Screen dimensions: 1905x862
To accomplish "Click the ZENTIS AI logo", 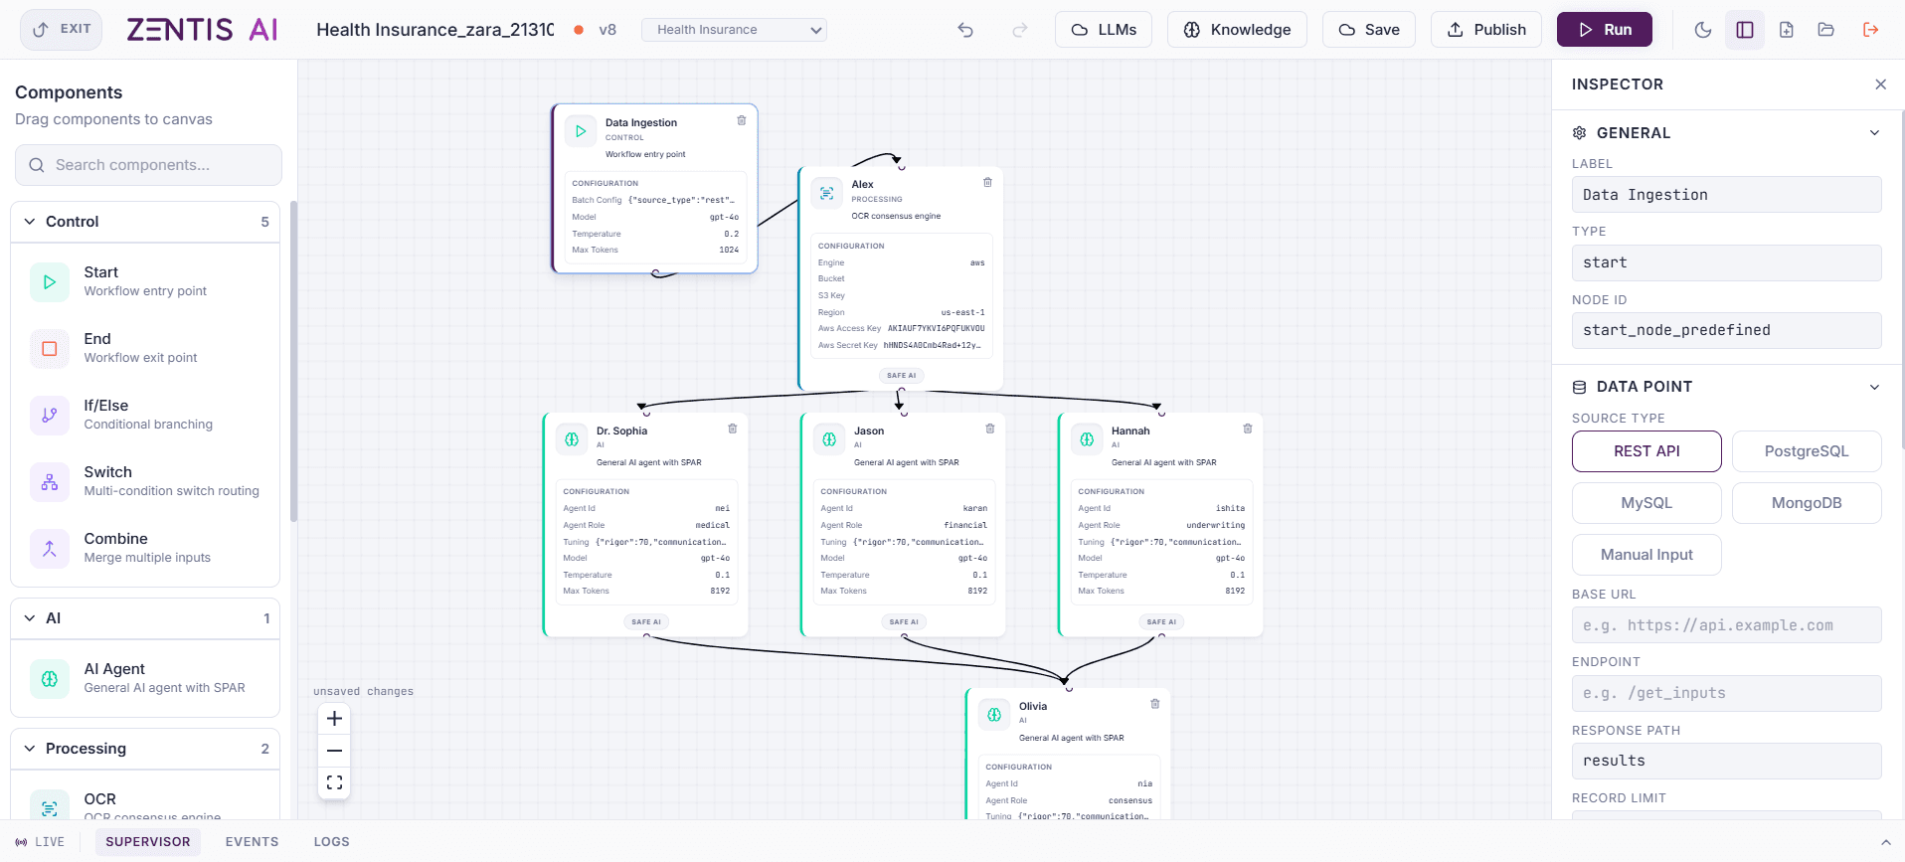I will 203,30.
